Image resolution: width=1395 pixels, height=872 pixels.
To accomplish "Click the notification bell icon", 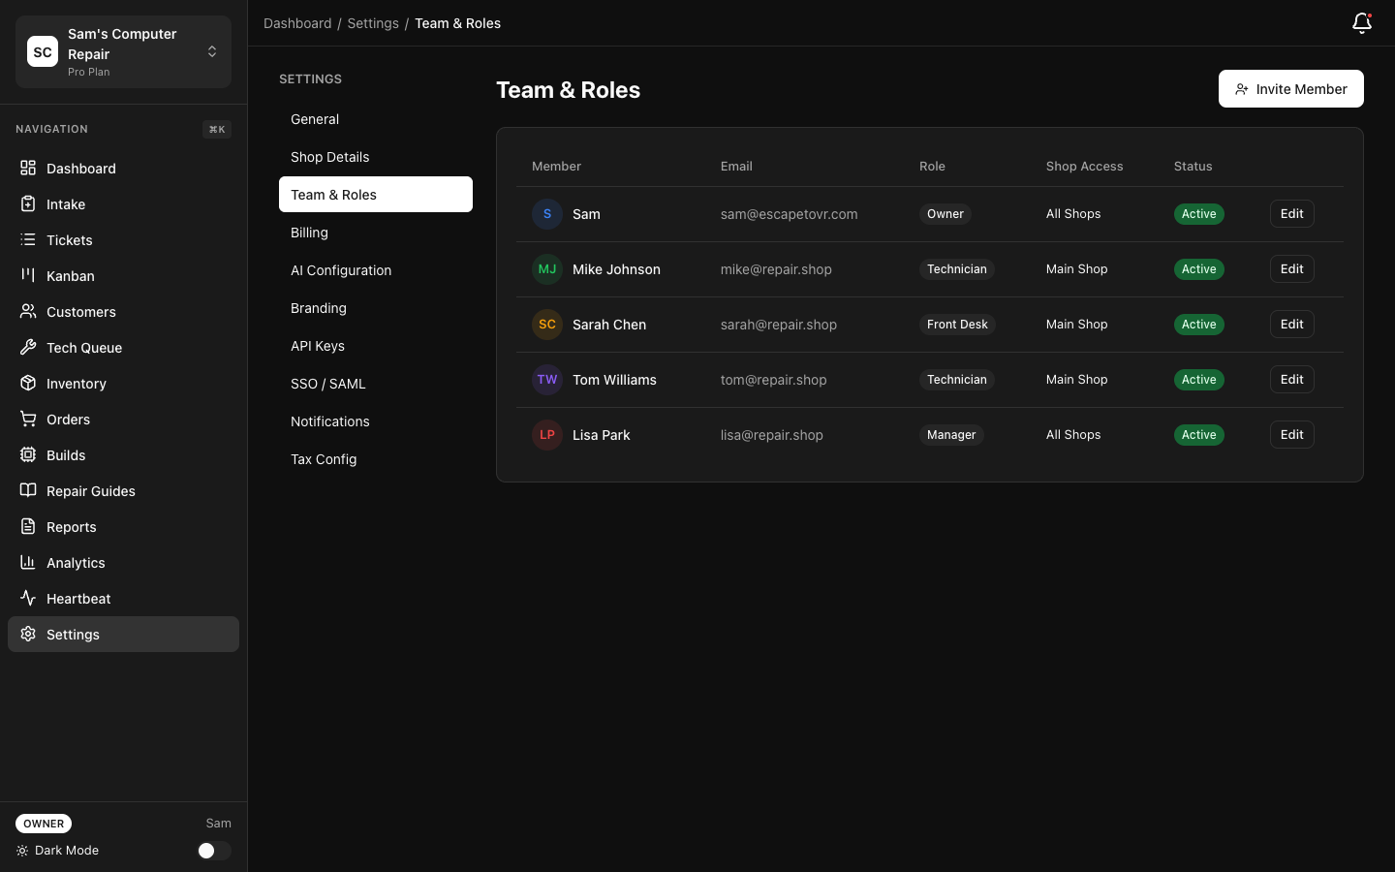I will point(1362,23).
